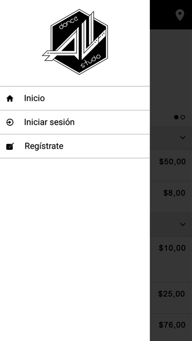The image size is (192, 341).
Task: Open the Iniciar sesión menu item
Action: coord(75,122)
